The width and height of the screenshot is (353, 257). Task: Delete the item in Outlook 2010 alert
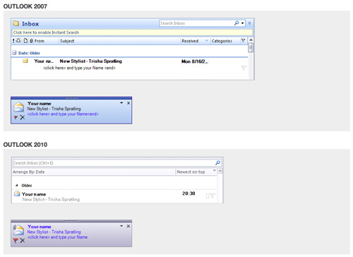(x=23, y=240)
